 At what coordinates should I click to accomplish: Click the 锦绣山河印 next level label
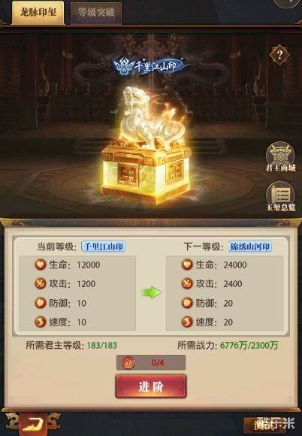click(250, 247)
